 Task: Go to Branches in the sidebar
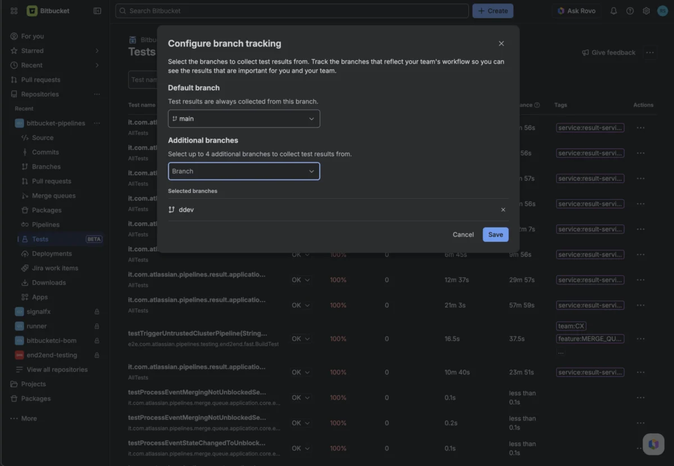(46, 167)
